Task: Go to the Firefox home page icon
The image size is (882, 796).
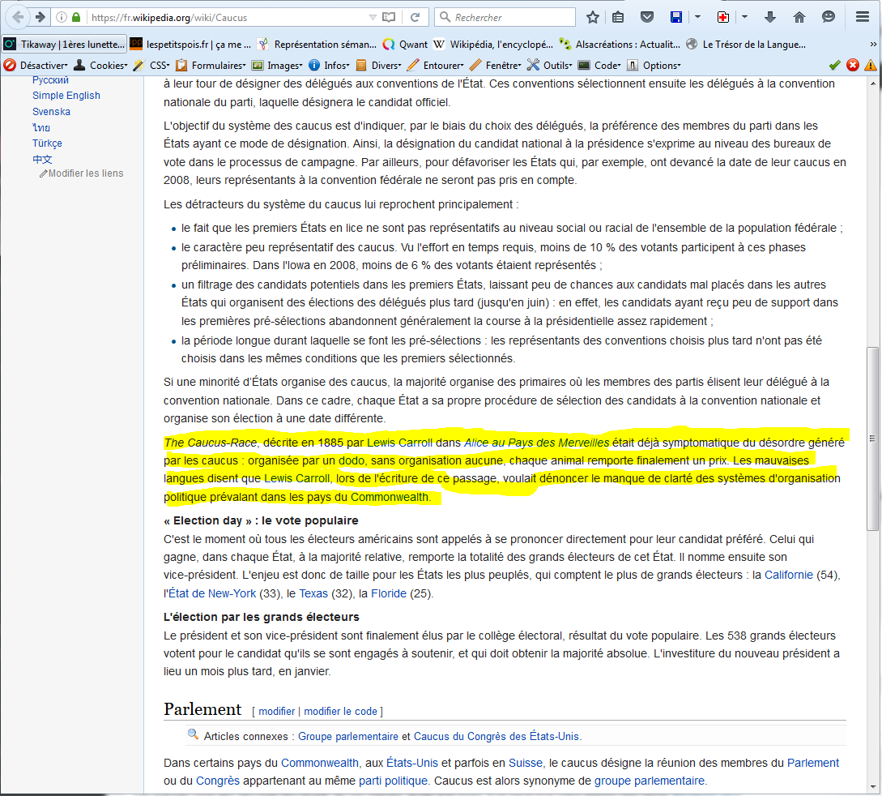Action: 799,17
